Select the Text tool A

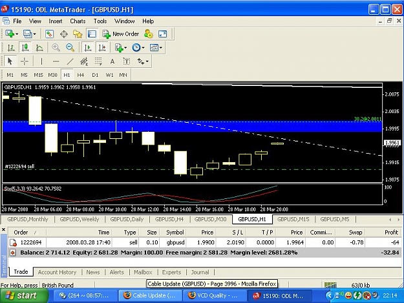(x=112, y=61)
